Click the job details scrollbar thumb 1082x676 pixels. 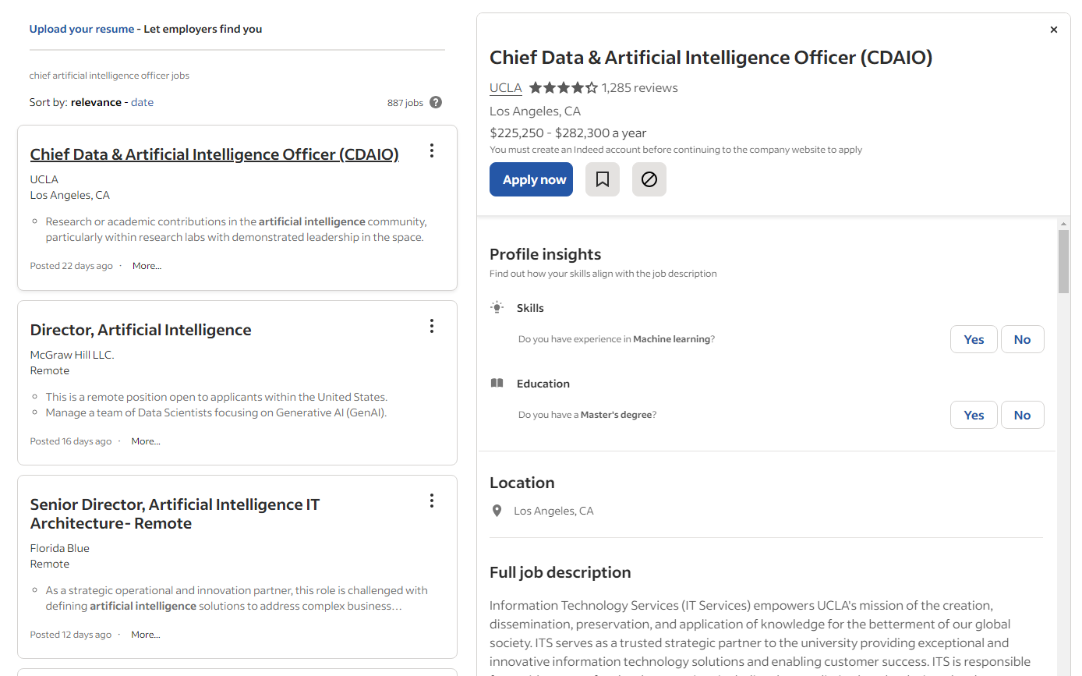(x=1063, y=261)
